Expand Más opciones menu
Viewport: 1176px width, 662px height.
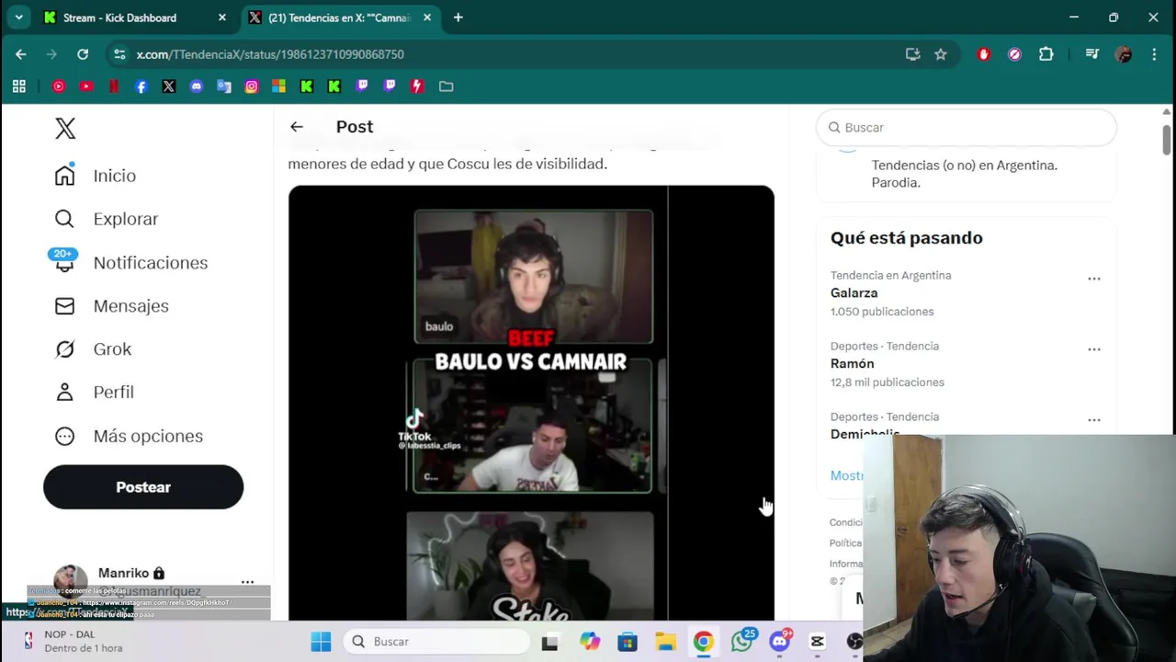click(129, 436)
